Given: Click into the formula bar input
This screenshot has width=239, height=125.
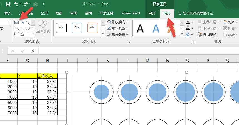Looking at the screenshot, I should 139,51.
